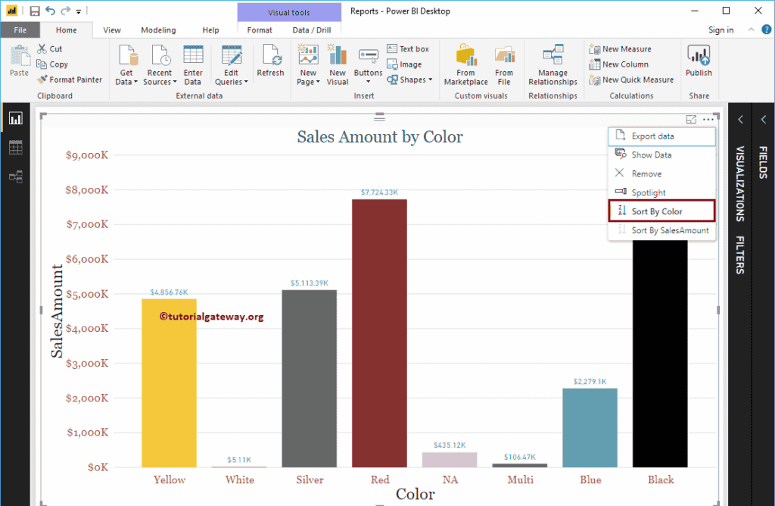Select the Red bar in the chart
This screenshot has height=506, width=775.
point(380,333)
